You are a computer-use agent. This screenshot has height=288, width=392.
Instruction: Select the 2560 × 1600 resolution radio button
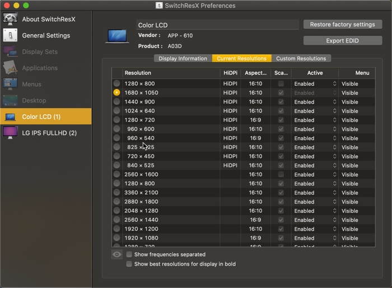click(x=116, y=174)
